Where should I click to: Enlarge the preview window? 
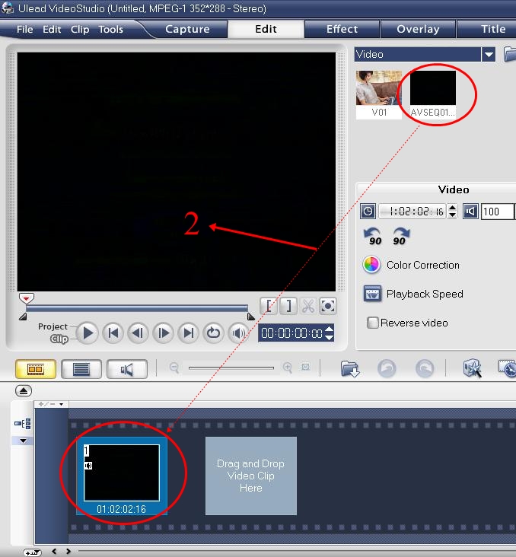pos(327,306)
